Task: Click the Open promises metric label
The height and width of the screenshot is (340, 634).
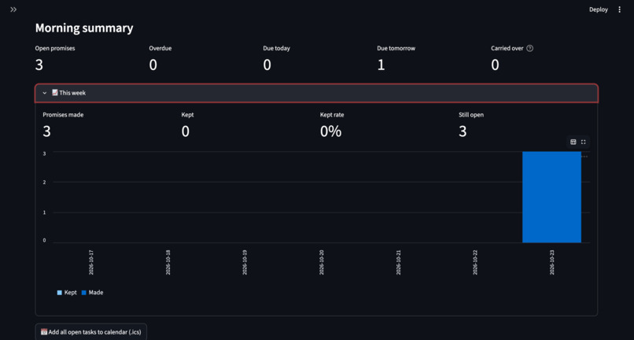Action: 55,48
